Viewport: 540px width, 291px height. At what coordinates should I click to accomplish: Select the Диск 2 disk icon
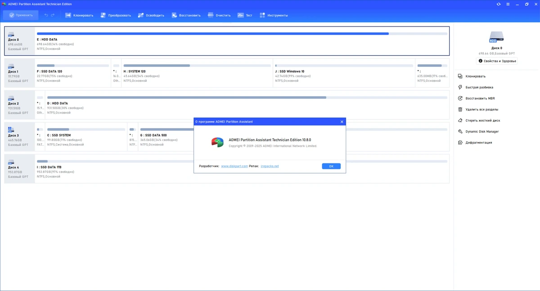[x=11, y=98]
